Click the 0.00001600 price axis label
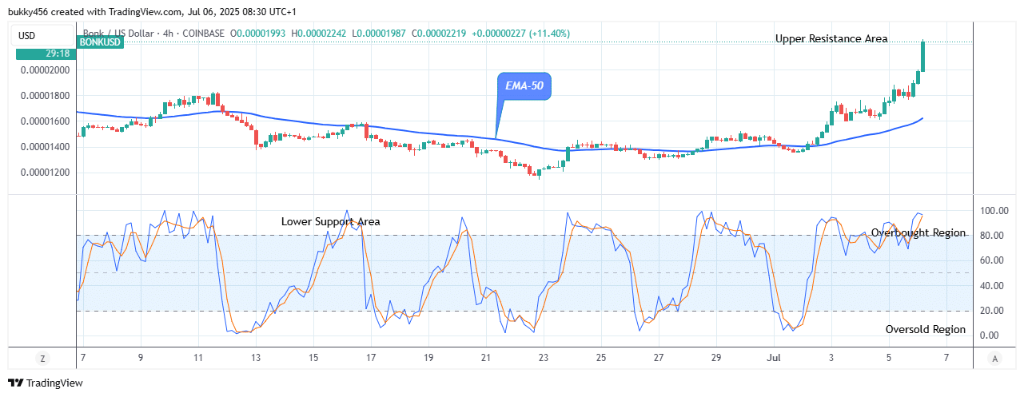 coord(46,121)
